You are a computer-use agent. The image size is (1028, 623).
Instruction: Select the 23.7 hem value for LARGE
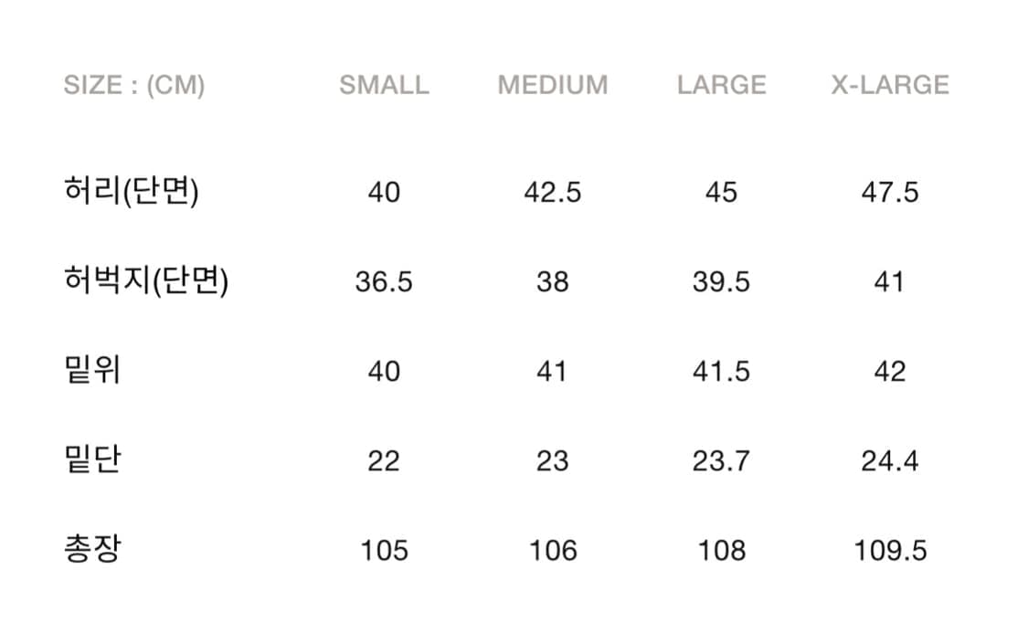click(x=721, y=461)
